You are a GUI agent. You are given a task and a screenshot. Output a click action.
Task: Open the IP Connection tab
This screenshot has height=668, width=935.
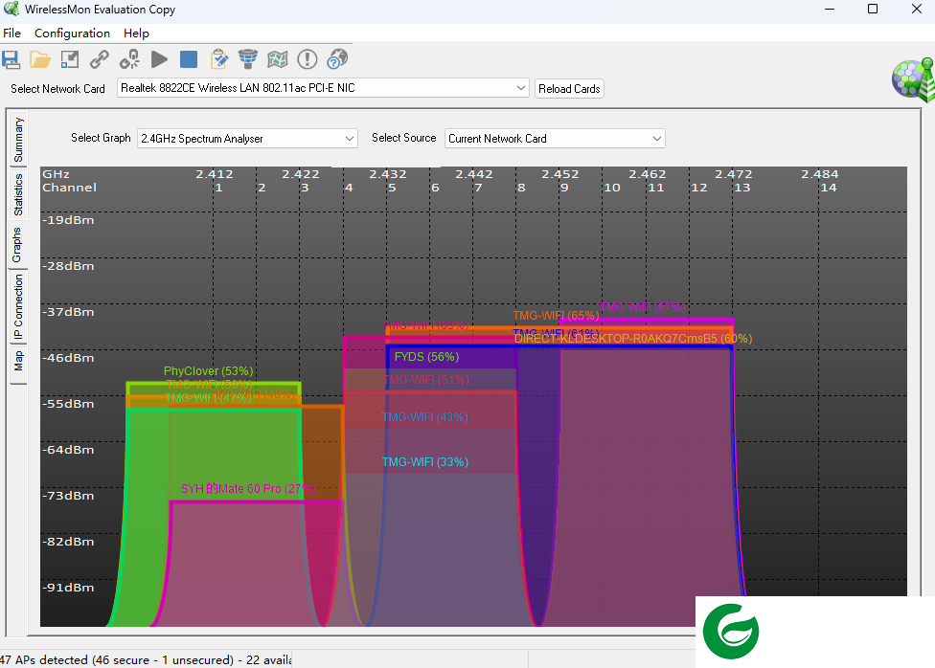18,306
